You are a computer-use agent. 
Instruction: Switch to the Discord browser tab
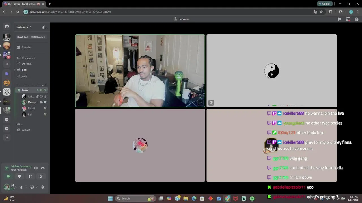(23, 4)
